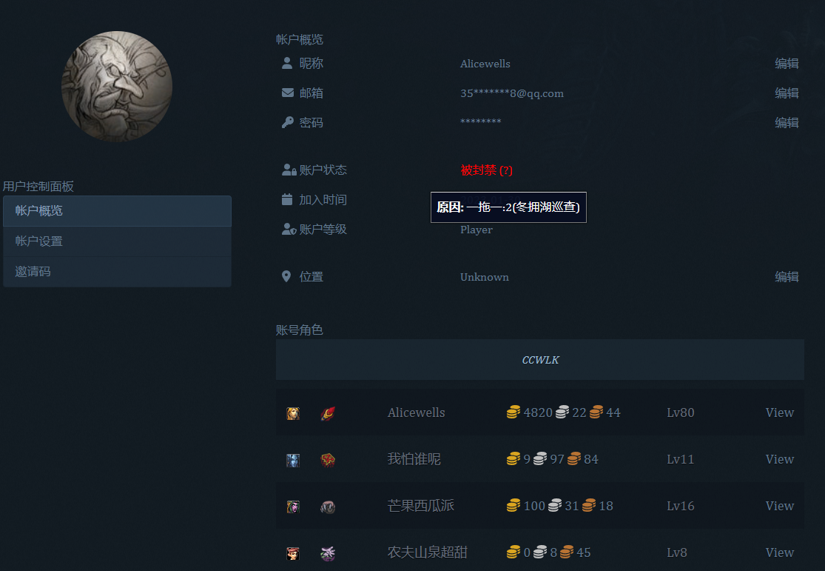The image size is (825, 571).
Task: Open the 邀请码 sidebar menu item
Action: coord(117,272)
